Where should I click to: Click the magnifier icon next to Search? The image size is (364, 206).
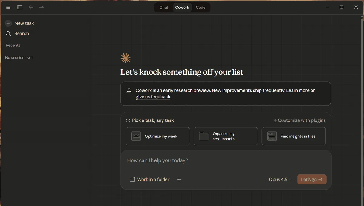pos(8,33)
